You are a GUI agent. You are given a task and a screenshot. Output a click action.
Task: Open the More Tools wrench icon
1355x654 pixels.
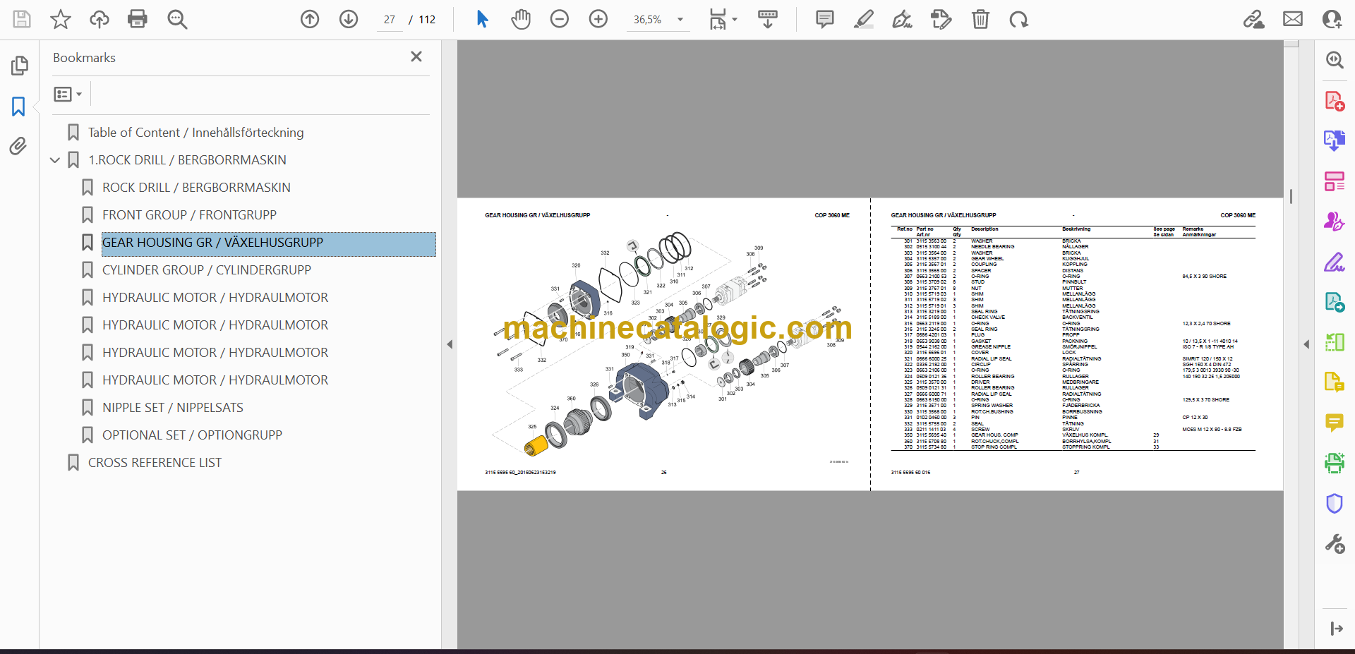pos(1334,544)
